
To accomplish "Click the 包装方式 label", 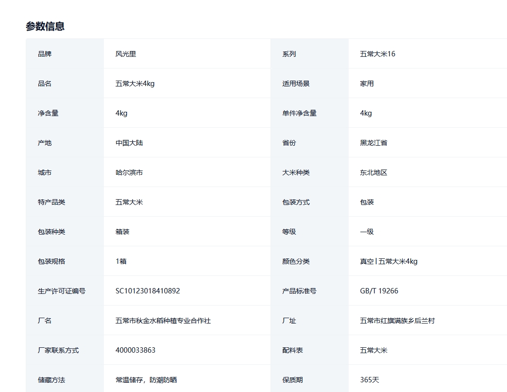I will coord(296,202).
